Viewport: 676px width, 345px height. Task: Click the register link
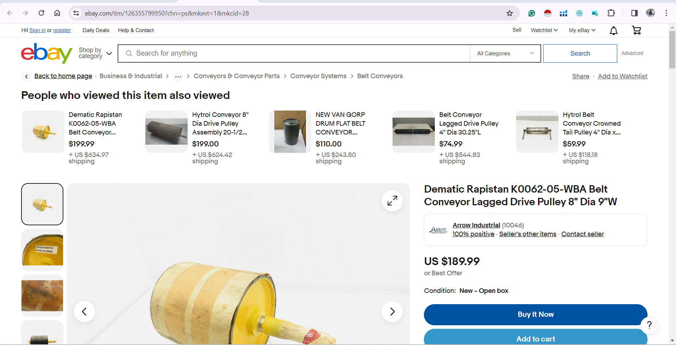(62, 30)
